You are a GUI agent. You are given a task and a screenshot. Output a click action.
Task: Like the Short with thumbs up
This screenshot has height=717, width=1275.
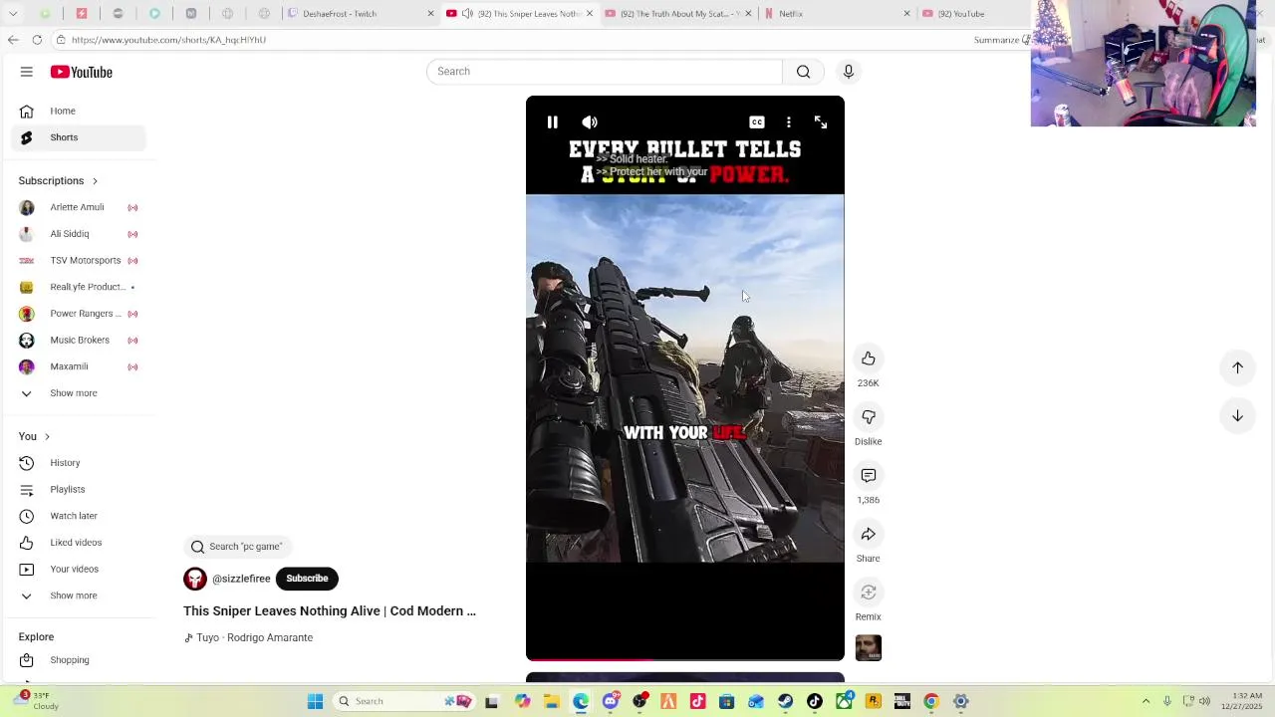(869, 358)
